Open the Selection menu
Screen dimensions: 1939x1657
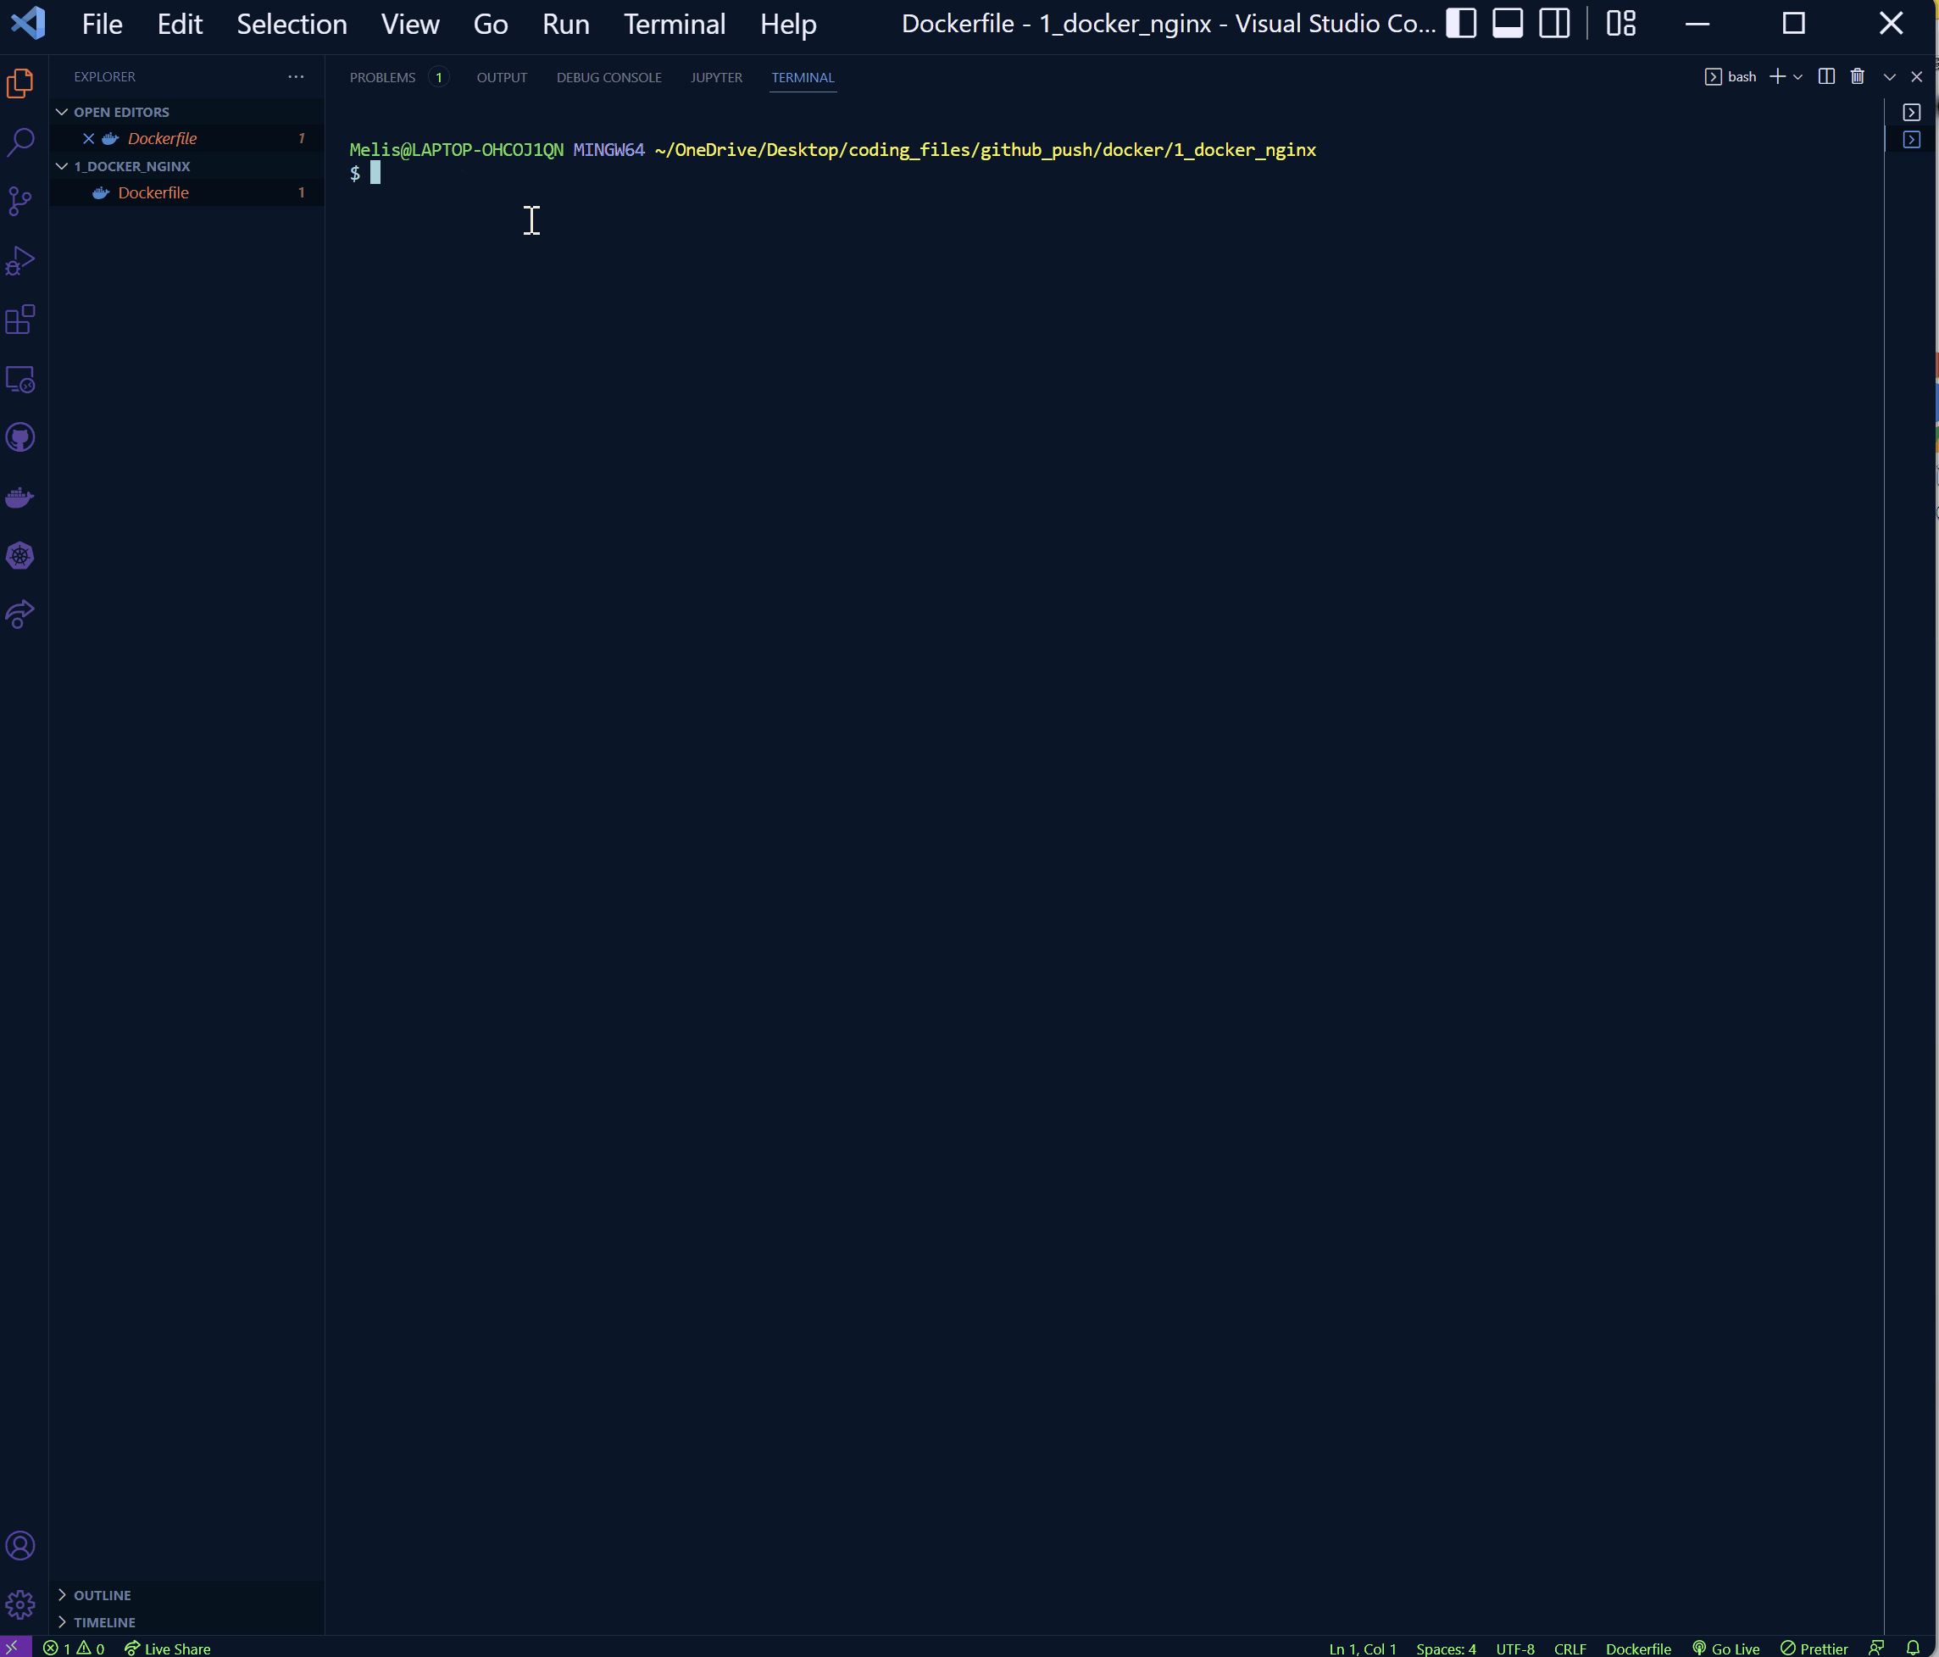(x=292, y=25)
